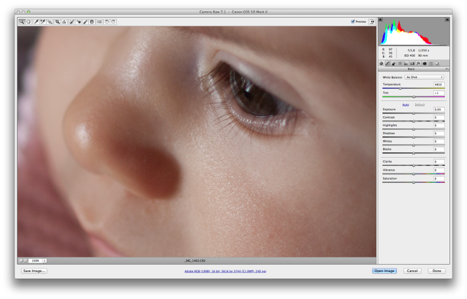
Task: Click the histogram display
Action: [414, 32]
